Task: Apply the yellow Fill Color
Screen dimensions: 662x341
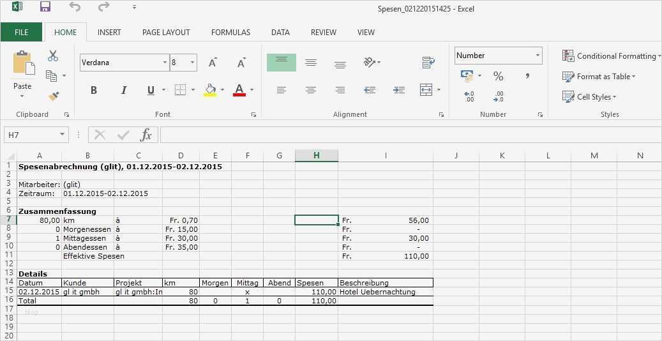Action: [x=210, y=90]
